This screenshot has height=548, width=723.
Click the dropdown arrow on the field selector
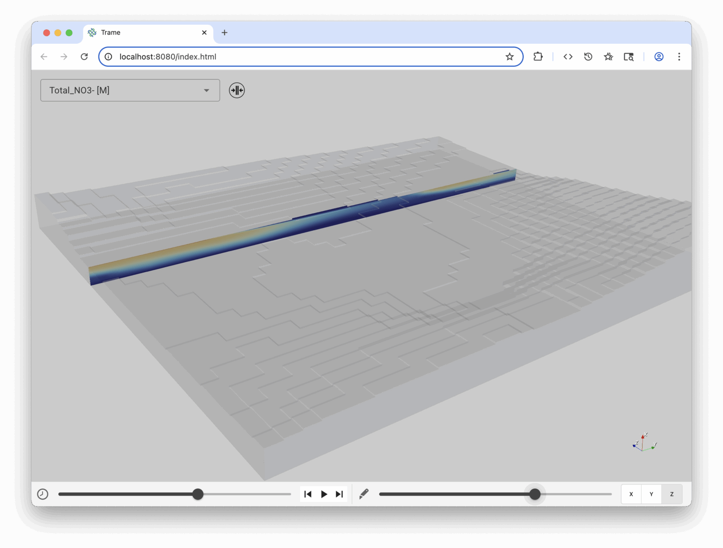pos(206,90)
